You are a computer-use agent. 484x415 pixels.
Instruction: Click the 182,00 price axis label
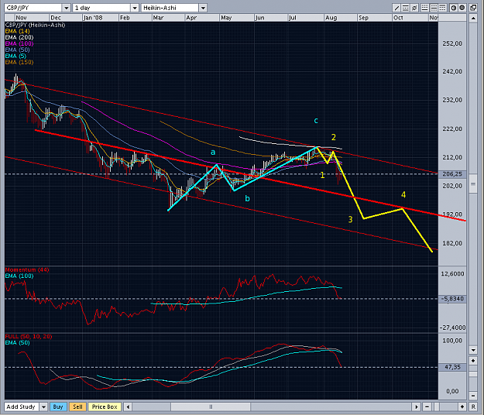(452, 243)
